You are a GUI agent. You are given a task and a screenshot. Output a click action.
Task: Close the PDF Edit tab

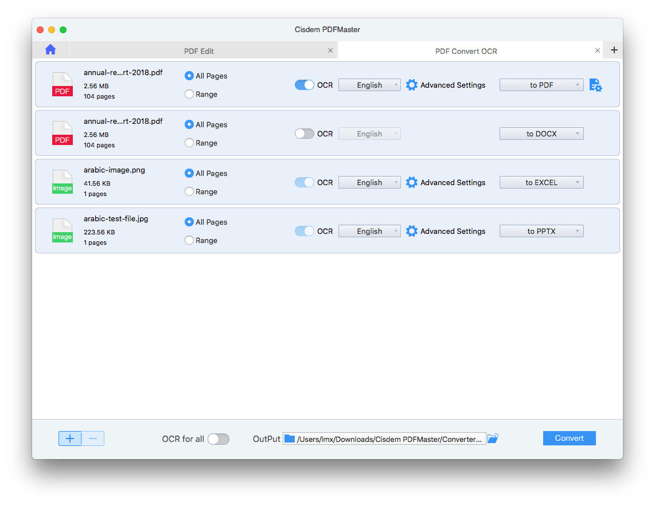click(x=330, y=50)
